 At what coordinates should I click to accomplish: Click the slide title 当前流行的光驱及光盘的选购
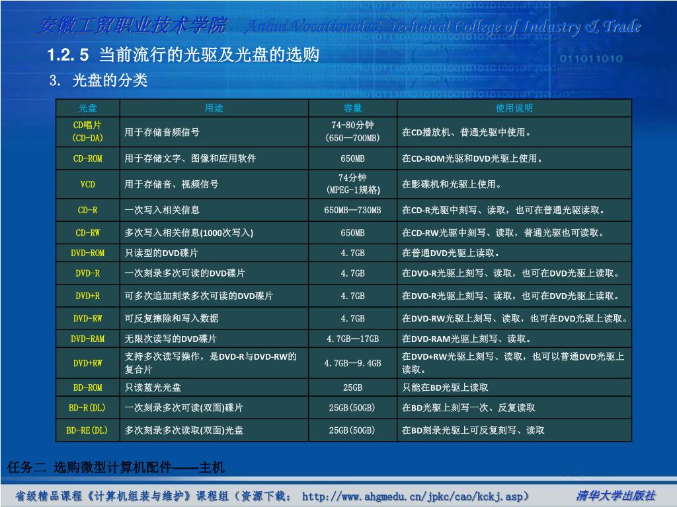210,55
